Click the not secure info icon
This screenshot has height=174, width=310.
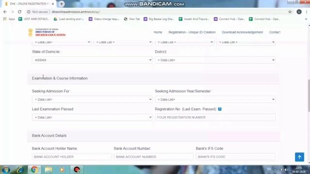coord(29,12)
